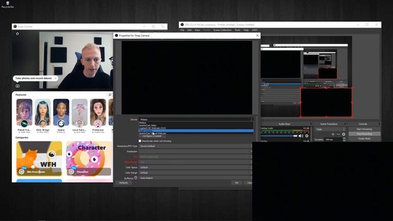Mute Desktop Audio speaker icon in OBS
Image resolution: width=393 pixels, height=221 pixels.
(301, 136)
